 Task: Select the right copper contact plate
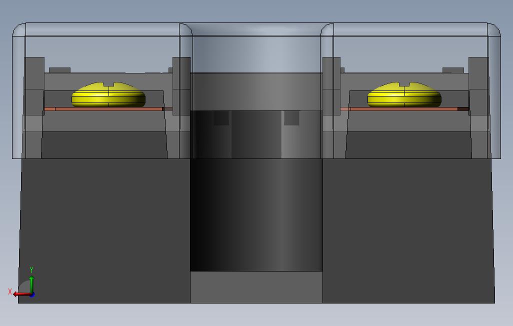point(404,109)
